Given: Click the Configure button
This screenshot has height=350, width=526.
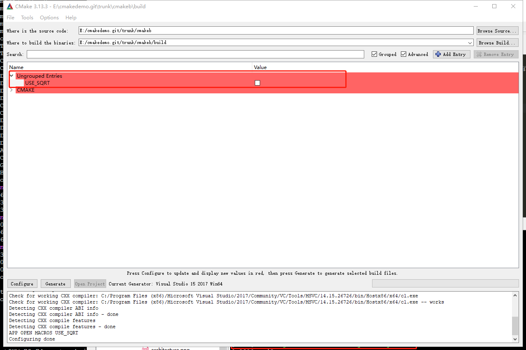Looking at the screenshot, I should 22,284.
